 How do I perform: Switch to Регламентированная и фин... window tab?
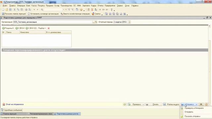40,114
